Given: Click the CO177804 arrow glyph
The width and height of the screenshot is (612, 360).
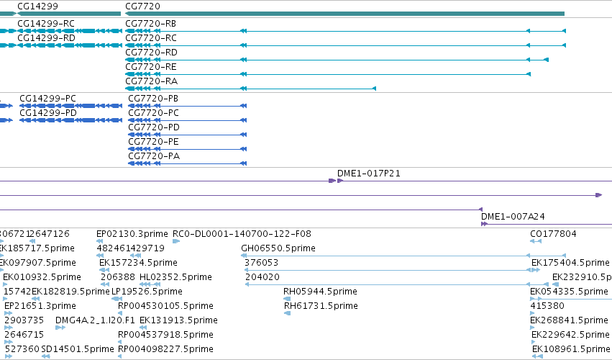Looking at the screenshot, I should click(536, 241).
